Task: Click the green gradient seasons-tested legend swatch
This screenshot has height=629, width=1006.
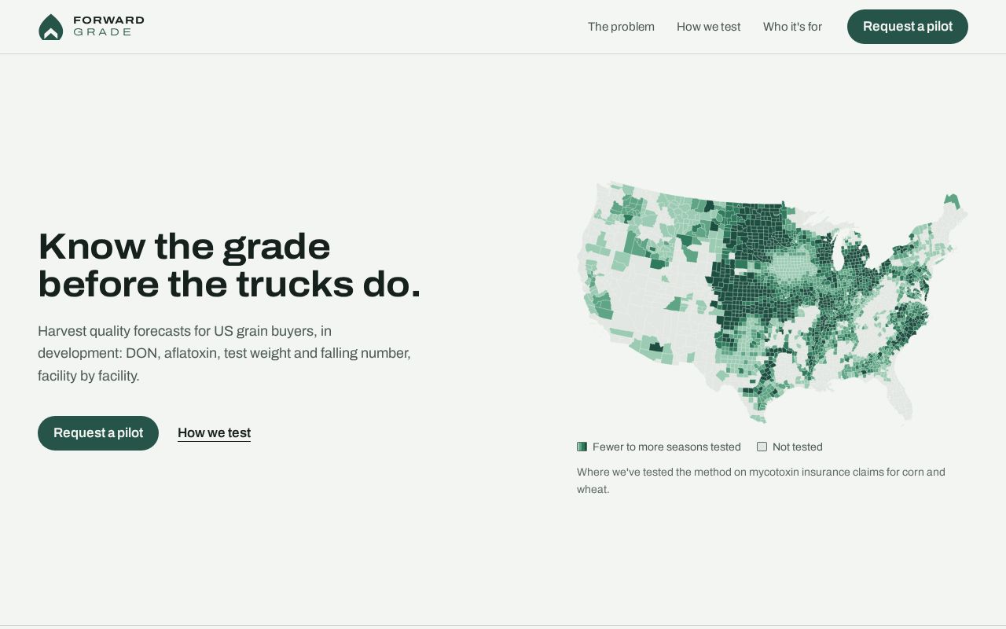Action: pos(582,447)
